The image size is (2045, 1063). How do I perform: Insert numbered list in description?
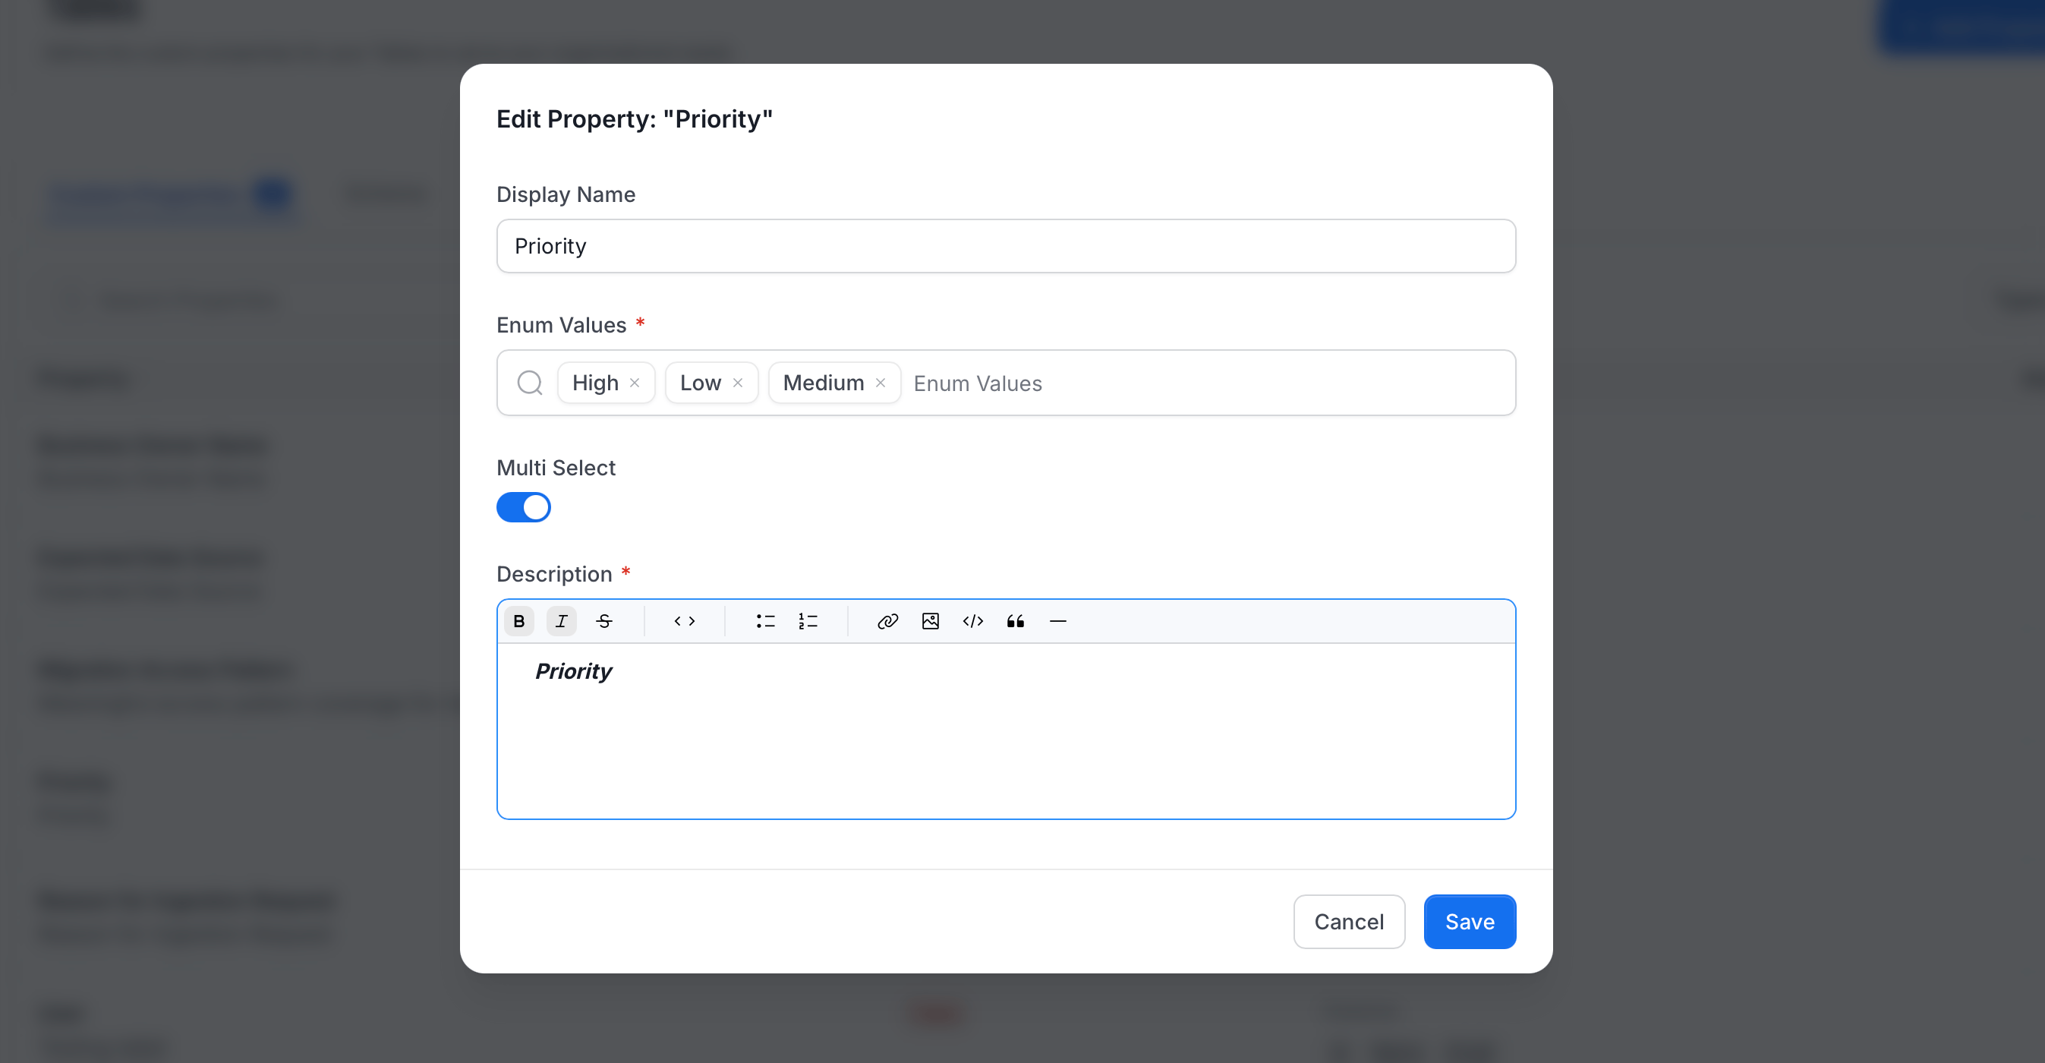[x=808, y=621]
